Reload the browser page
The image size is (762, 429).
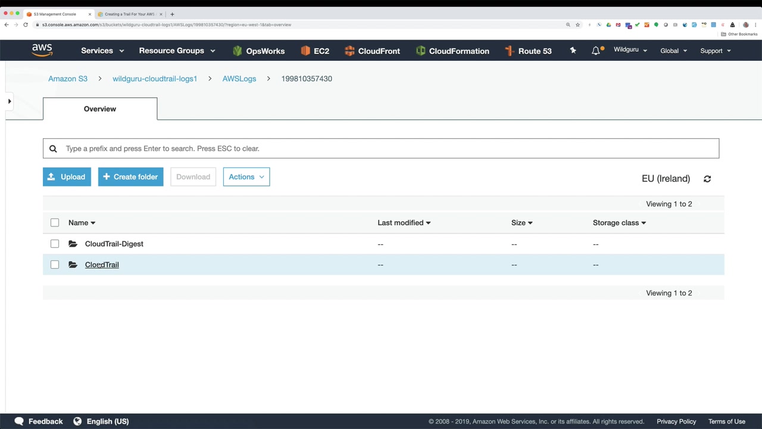point(26,24)
